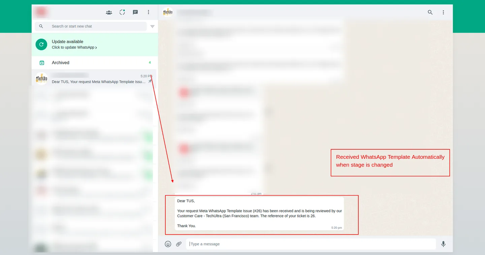Screen dimensions: 485x255
Task: Click the attach paperclip icon
Action: [179, 244]
